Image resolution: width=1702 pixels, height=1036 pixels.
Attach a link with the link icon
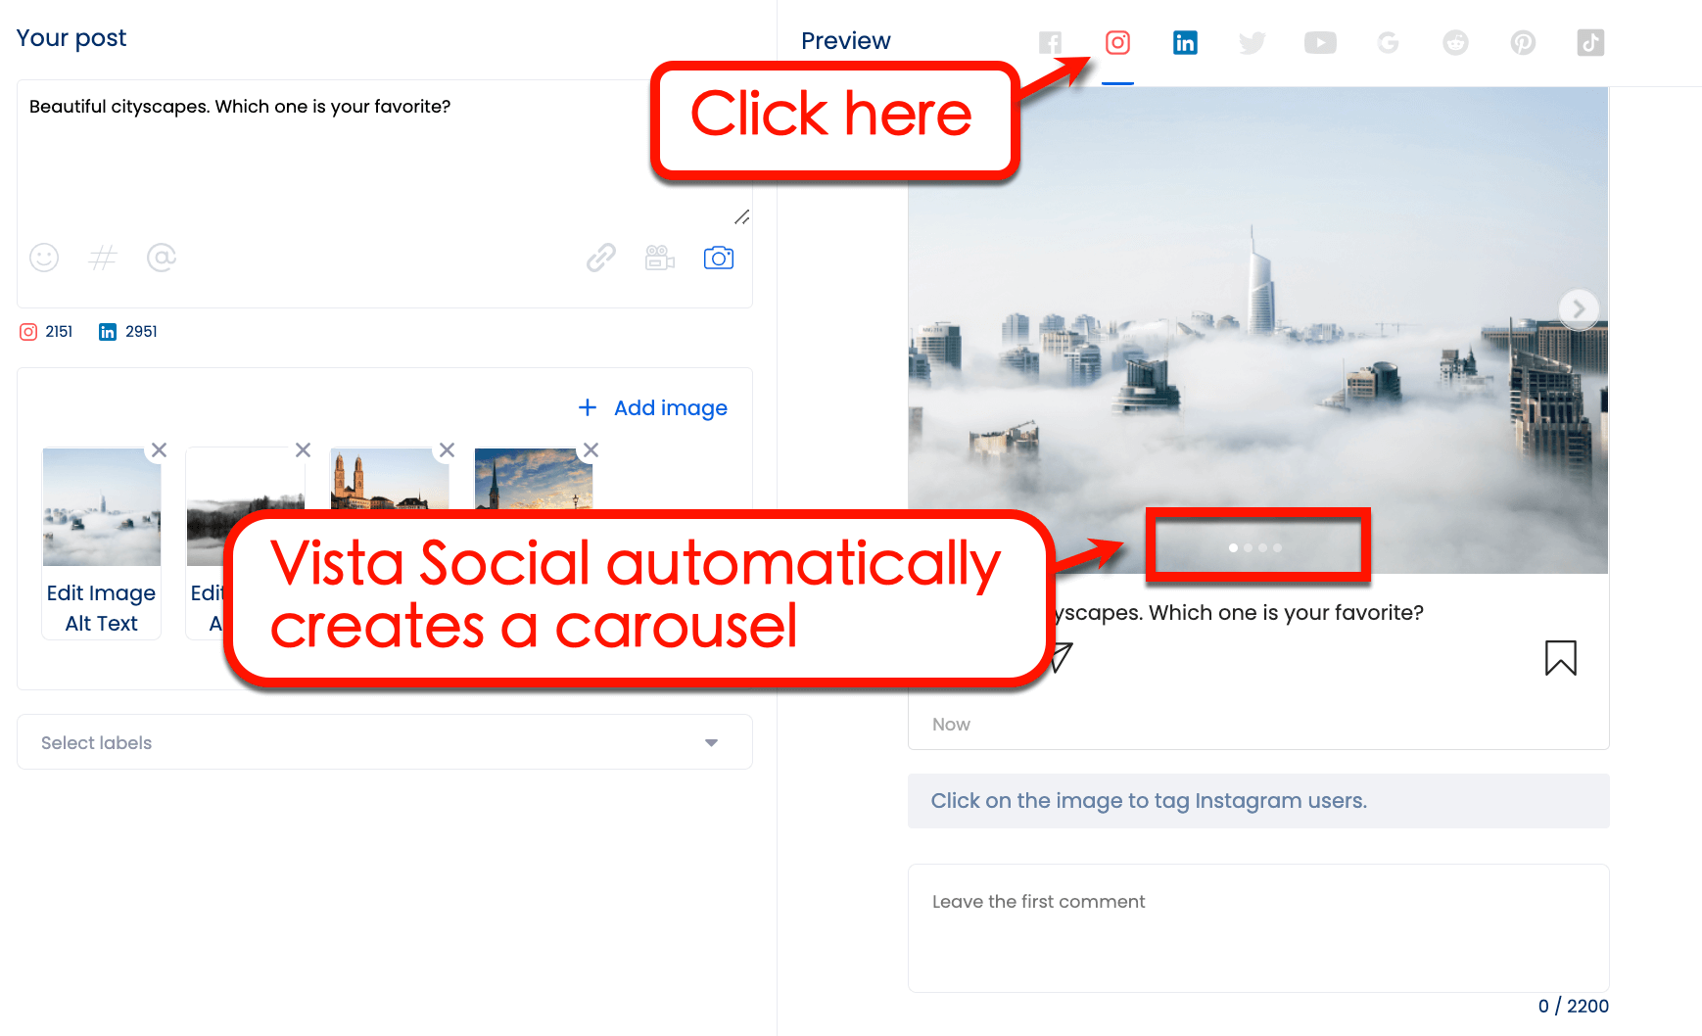[x=600, y=258]
